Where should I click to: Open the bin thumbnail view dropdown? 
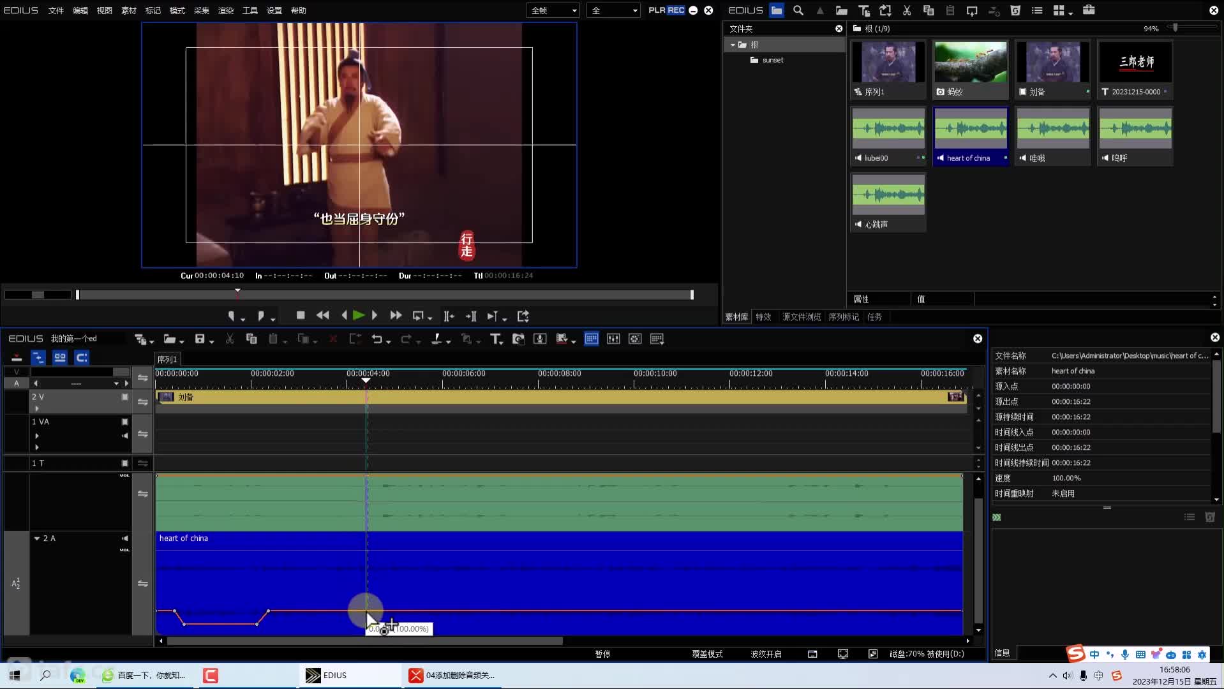point(1070,12)
